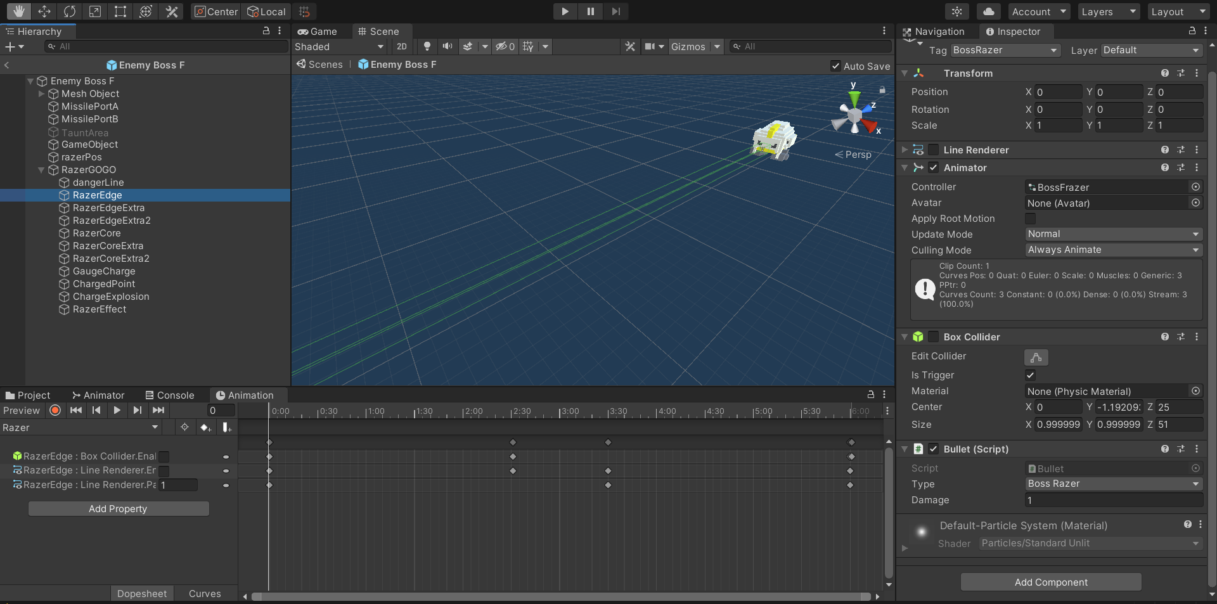
Task: Switch to Curves view
Action: tap(205, 594)
